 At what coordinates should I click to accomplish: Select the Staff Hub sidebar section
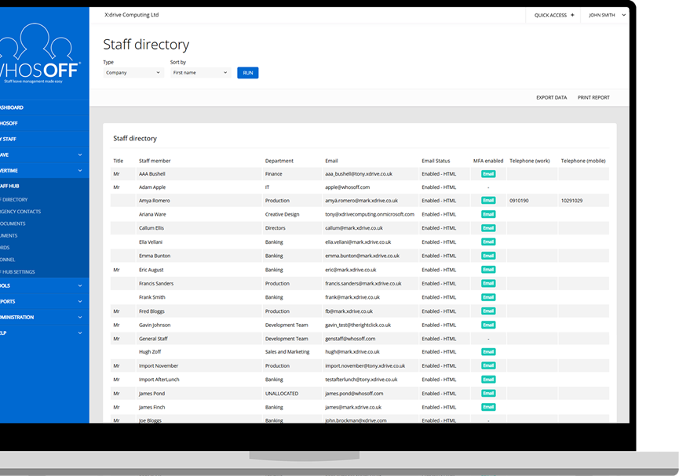click(45, 186)
